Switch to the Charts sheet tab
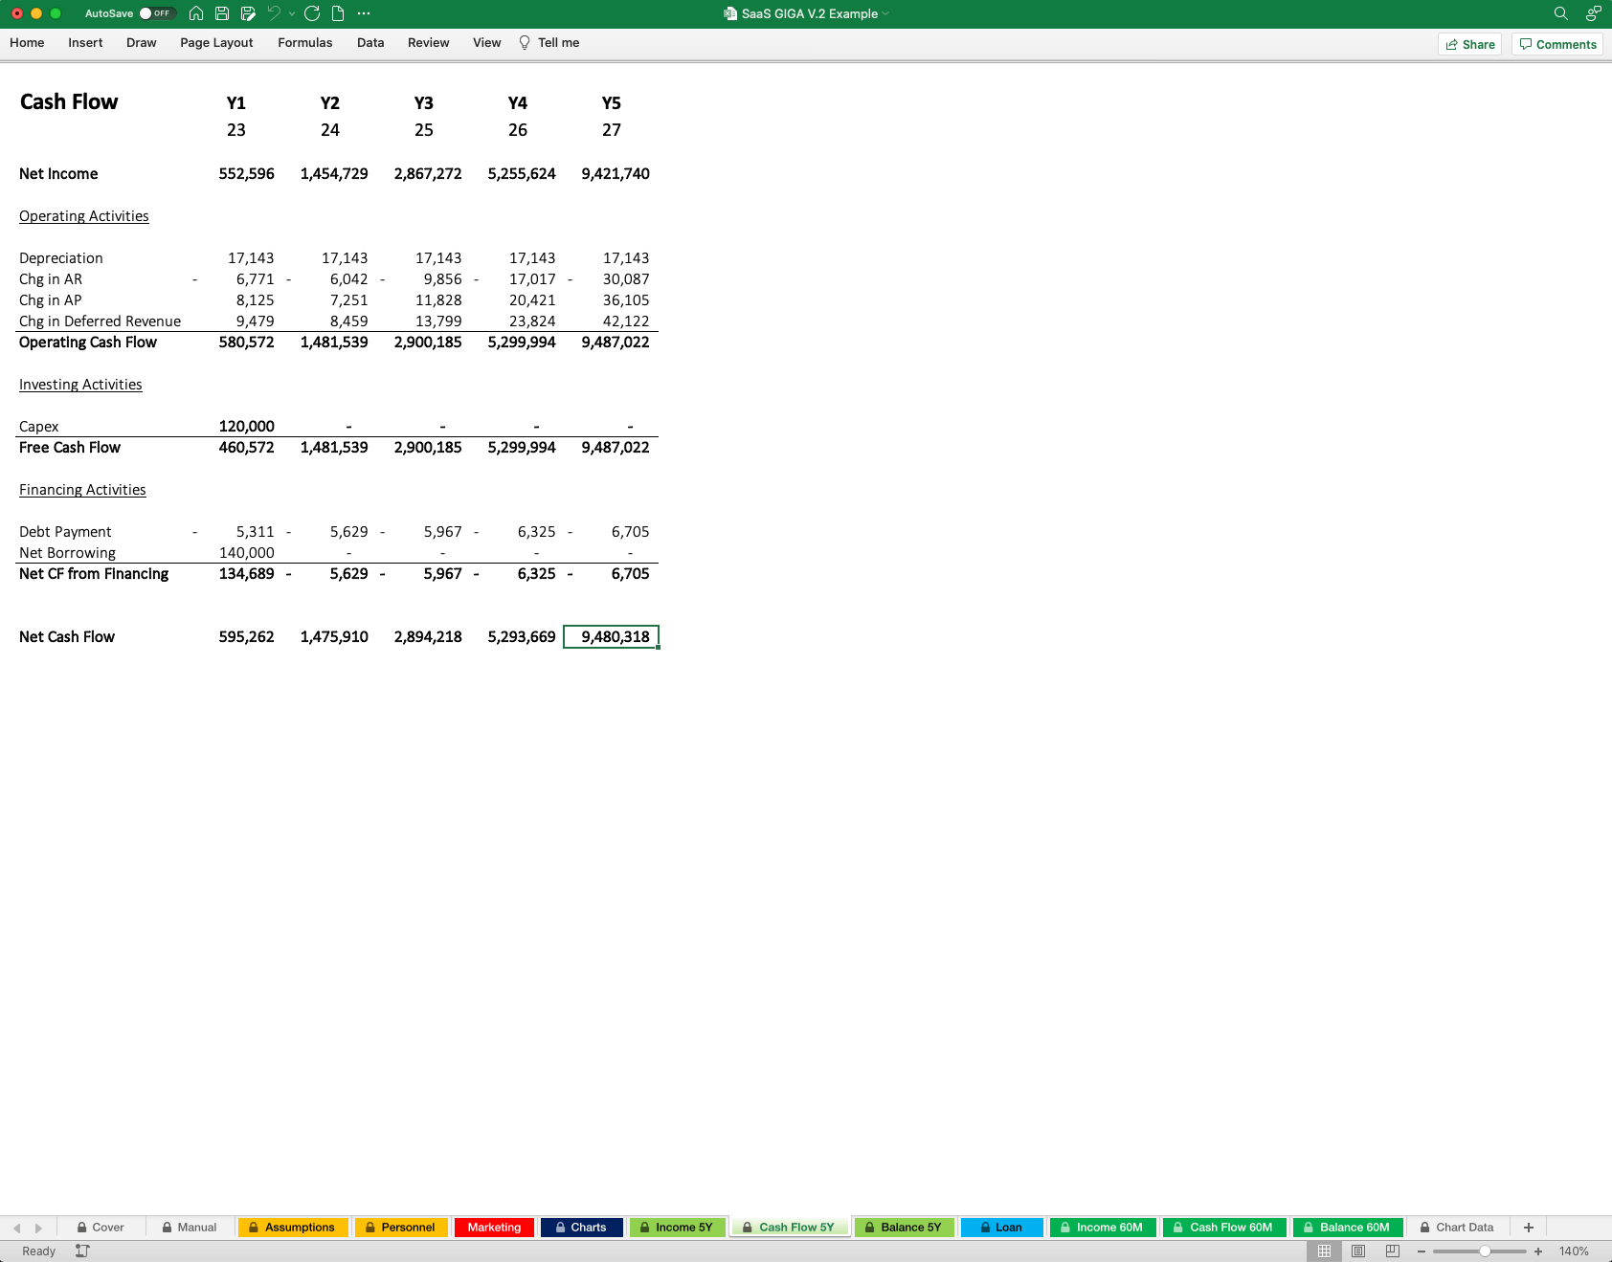The image size is (1612, 1262). coord(581,1228)
